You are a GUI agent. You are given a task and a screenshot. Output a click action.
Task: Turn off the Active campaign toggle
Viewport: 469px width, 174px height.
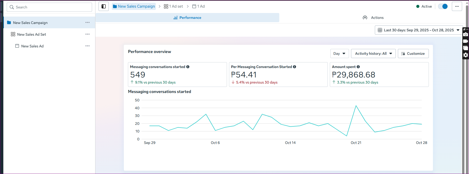click(x=443, y=6)
